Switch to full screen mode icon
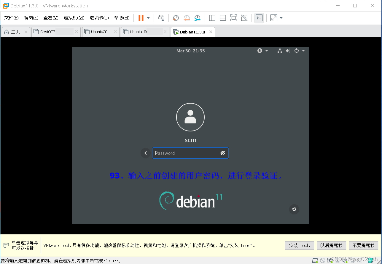This screenshot has height=264, width=382. click(233, 18)
